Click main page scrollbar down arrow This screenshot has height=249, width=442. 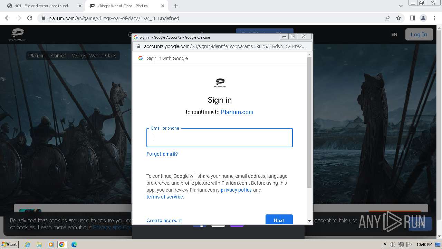pos(439,236)
